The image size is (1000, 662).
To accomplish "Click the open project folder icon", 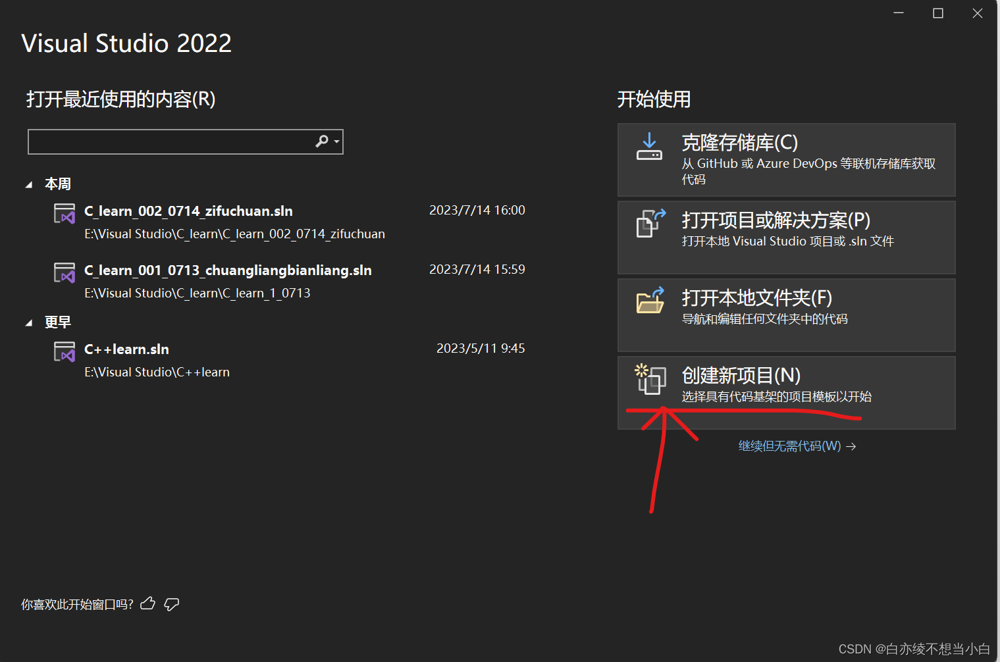I will point(650,224).
